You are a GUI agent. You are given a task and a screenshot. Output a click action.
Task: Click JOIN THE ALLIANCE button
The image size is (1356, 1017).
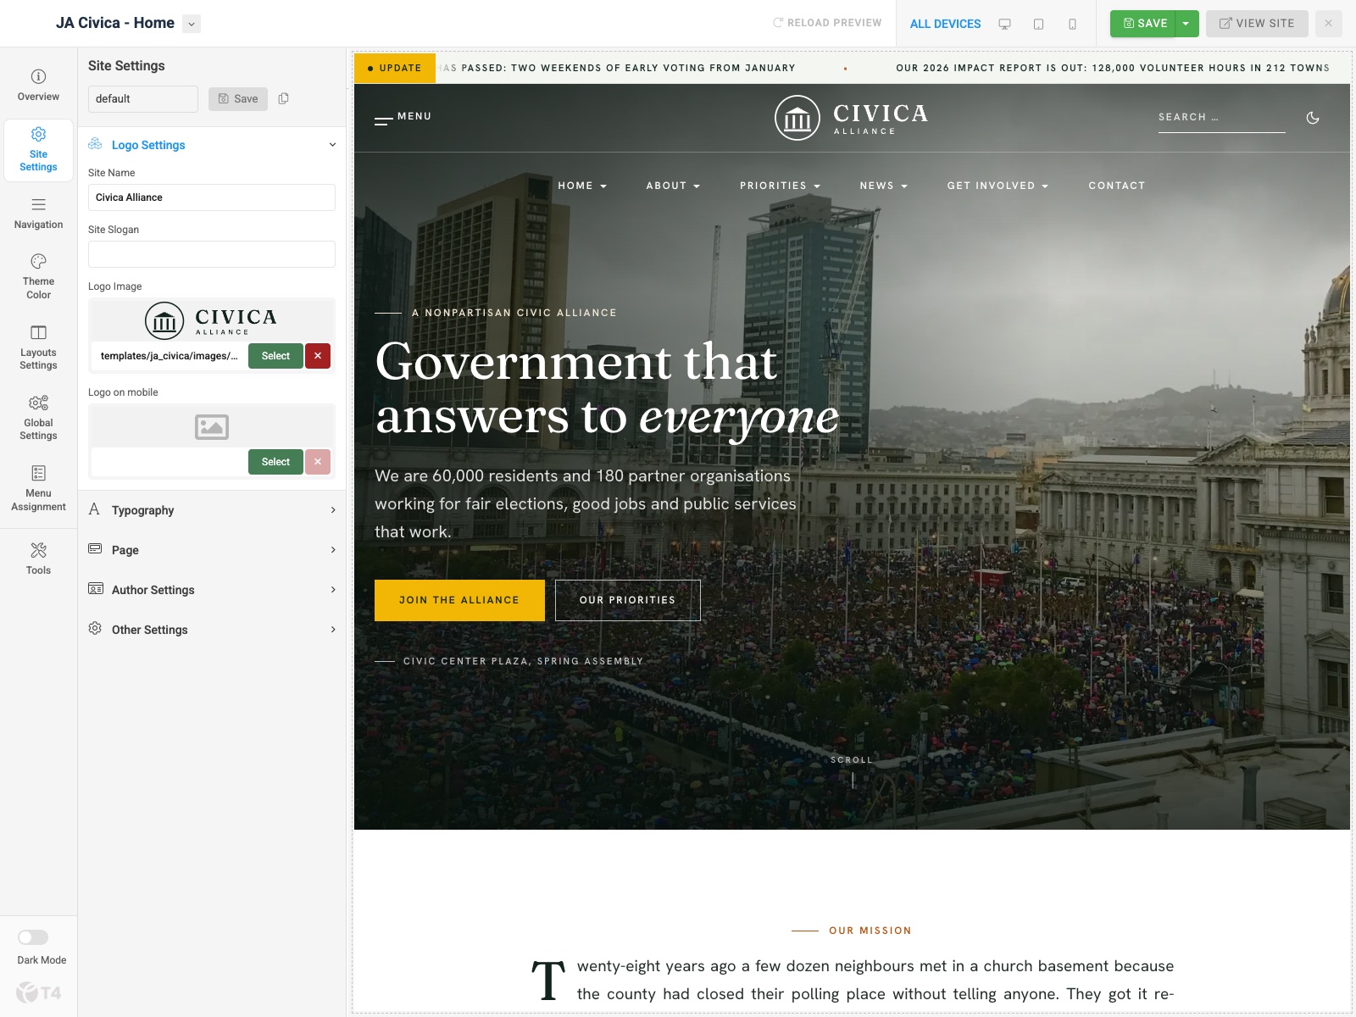coord(459,600)
